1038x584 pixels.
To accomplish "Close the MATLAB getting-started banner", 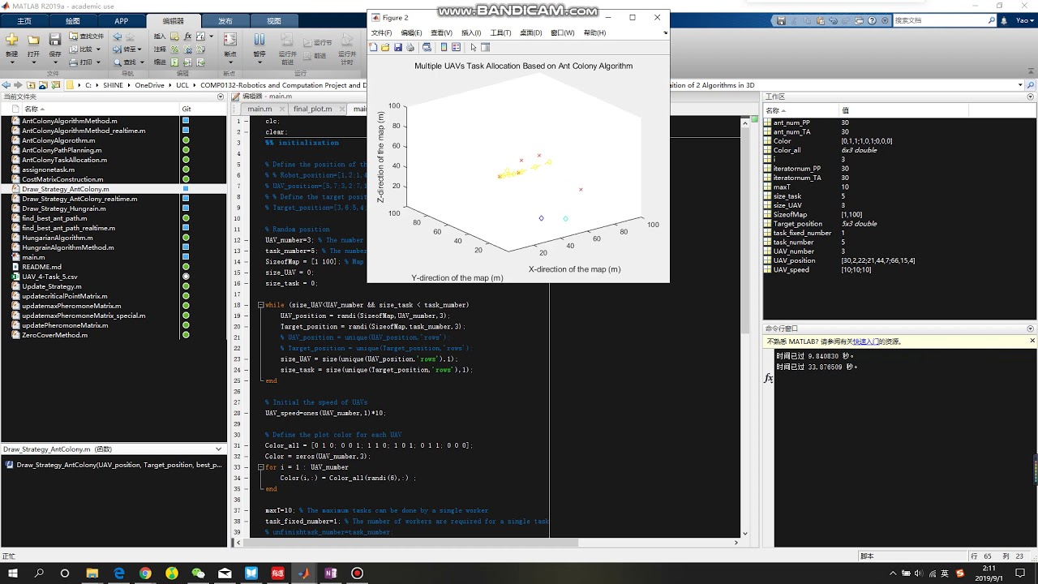I will (x=1032, y=341).
